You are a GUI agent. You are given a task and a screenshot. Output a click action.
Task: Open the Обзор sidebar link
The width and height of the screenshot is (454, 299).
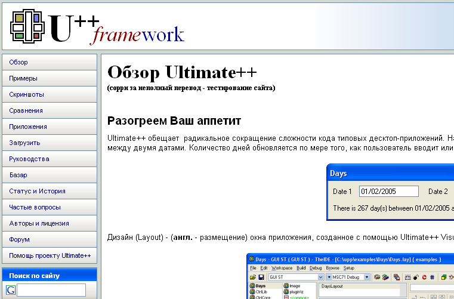[x=18, y=62]
